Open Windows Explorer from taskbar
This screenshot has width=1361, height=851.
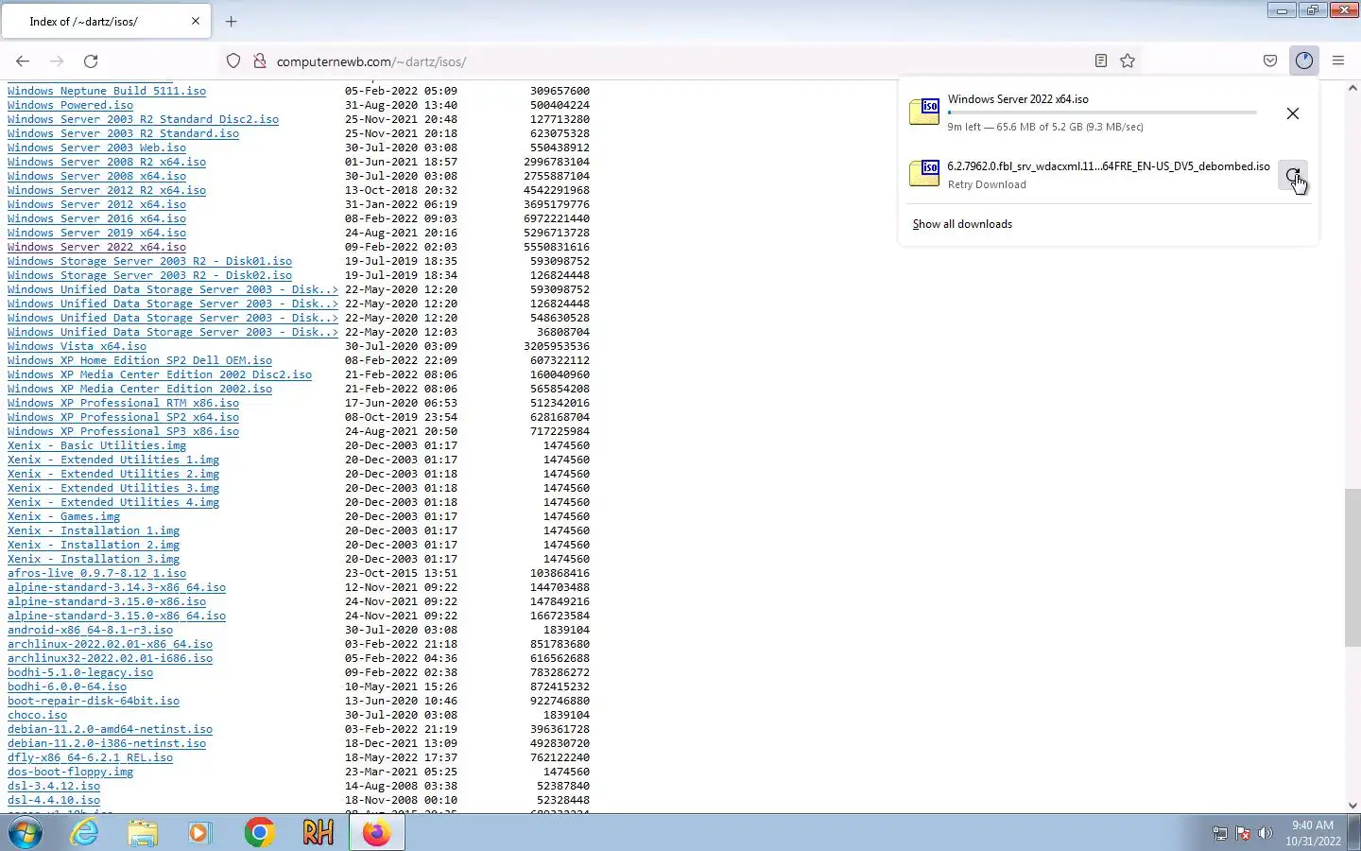pos(143,833)
